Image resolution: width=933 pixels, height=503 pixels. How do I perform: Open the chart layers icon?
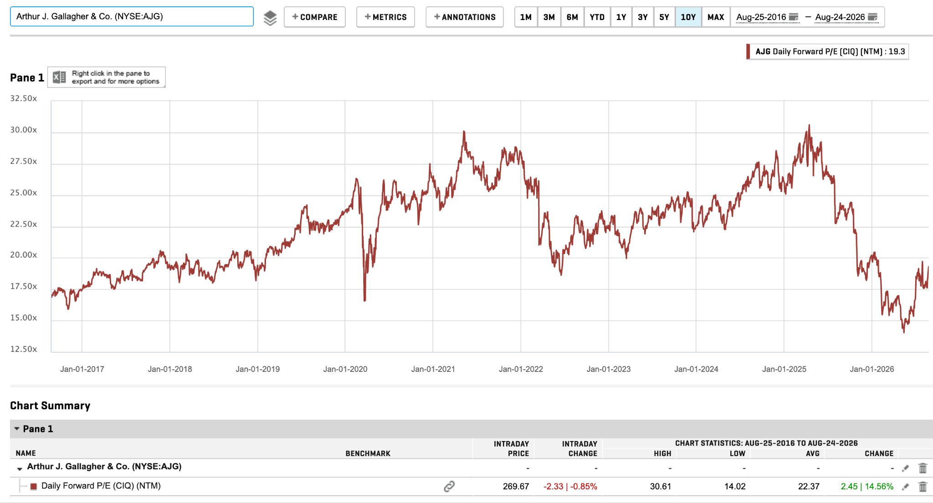270,18
